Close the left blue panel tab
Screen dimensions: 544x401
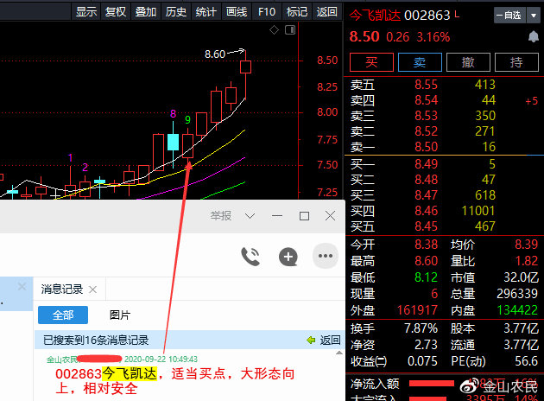pos(22,286)
